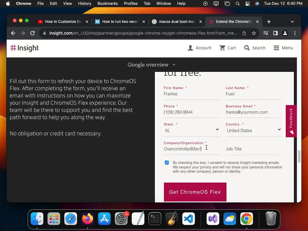
Task: Close the Extend the ChromeOS tab
Action: (257, 22)
